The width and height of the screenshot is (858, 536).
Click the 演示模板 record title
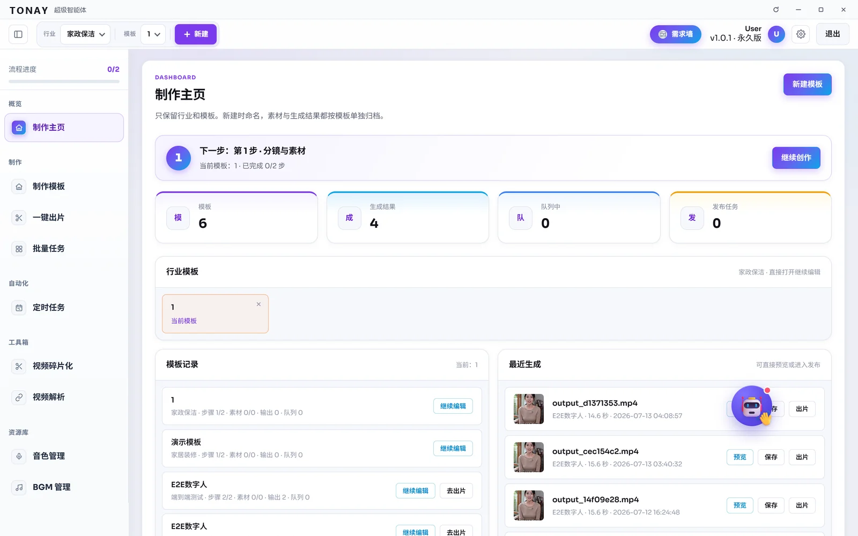pos(186,442)
